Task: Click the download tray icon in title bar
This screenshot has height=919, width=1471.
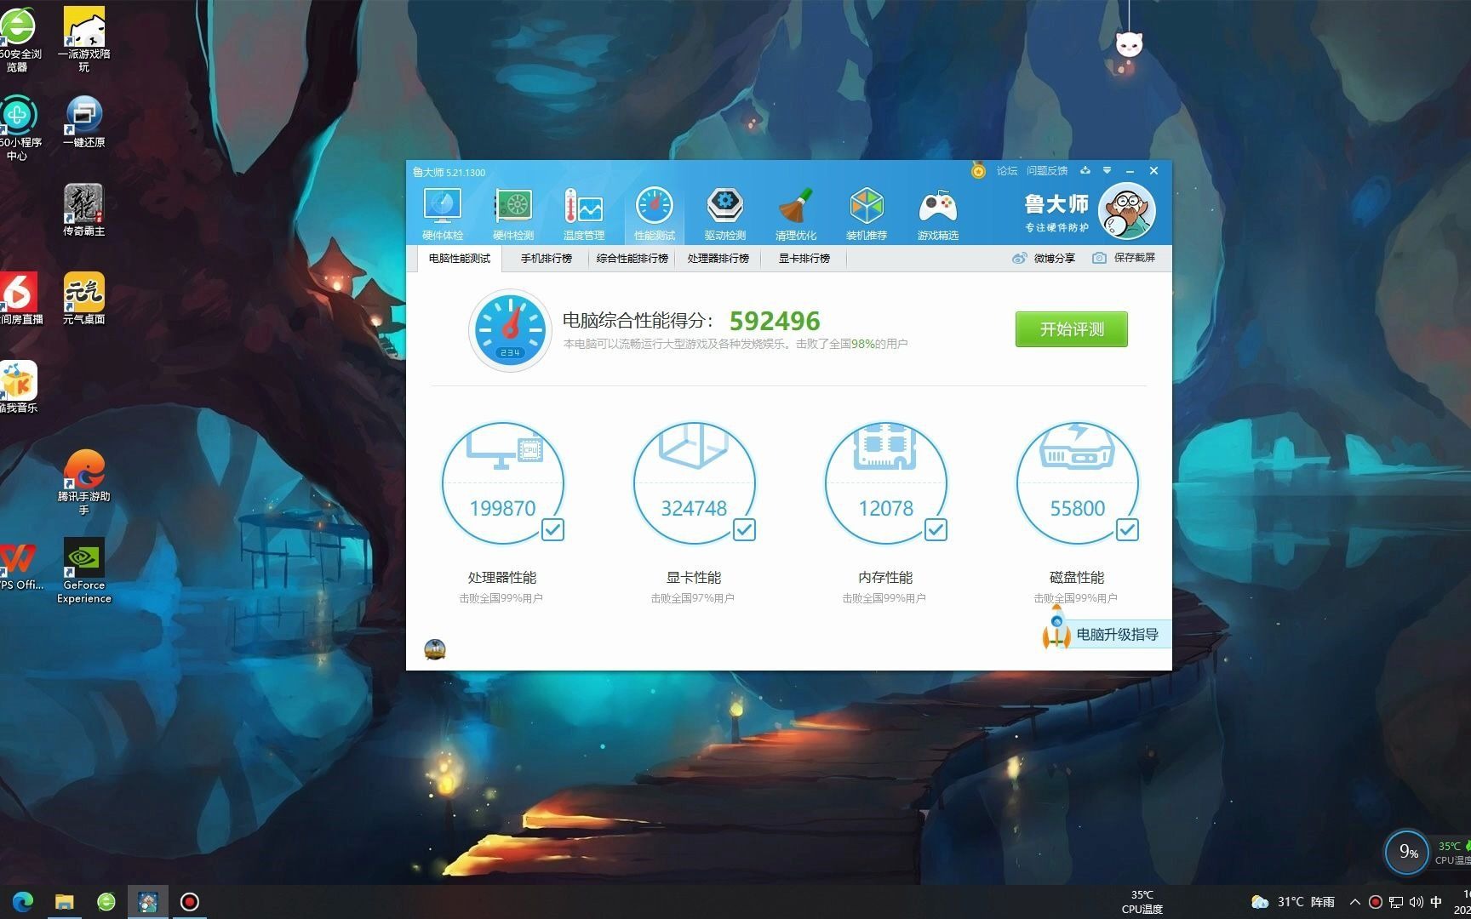Action: tap(1085, 170)
